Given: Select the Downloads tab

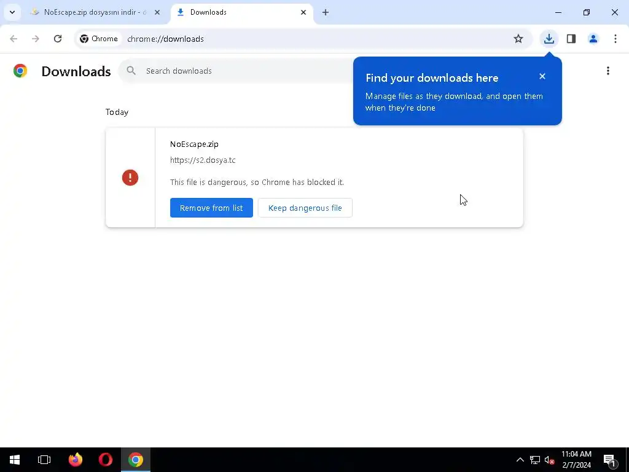Looking at the screenshot, I should point(242,12).
